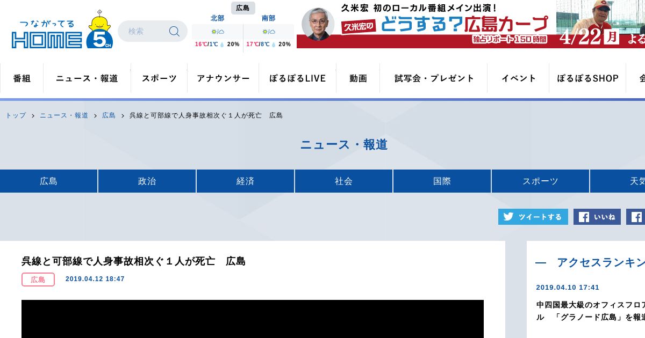The height and width of the screenshot is (338, 645).
Task: Click the 北部 sunny-cloudy weather icon
Action: click(x=217, y=32)
